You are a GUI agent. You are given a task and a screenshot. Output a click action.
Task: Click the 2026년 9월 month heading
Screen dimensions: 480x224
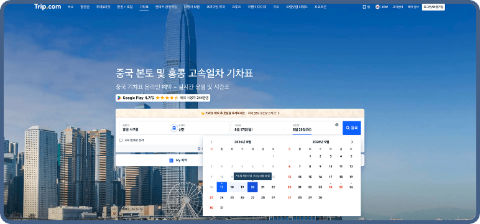coord(320,142)
